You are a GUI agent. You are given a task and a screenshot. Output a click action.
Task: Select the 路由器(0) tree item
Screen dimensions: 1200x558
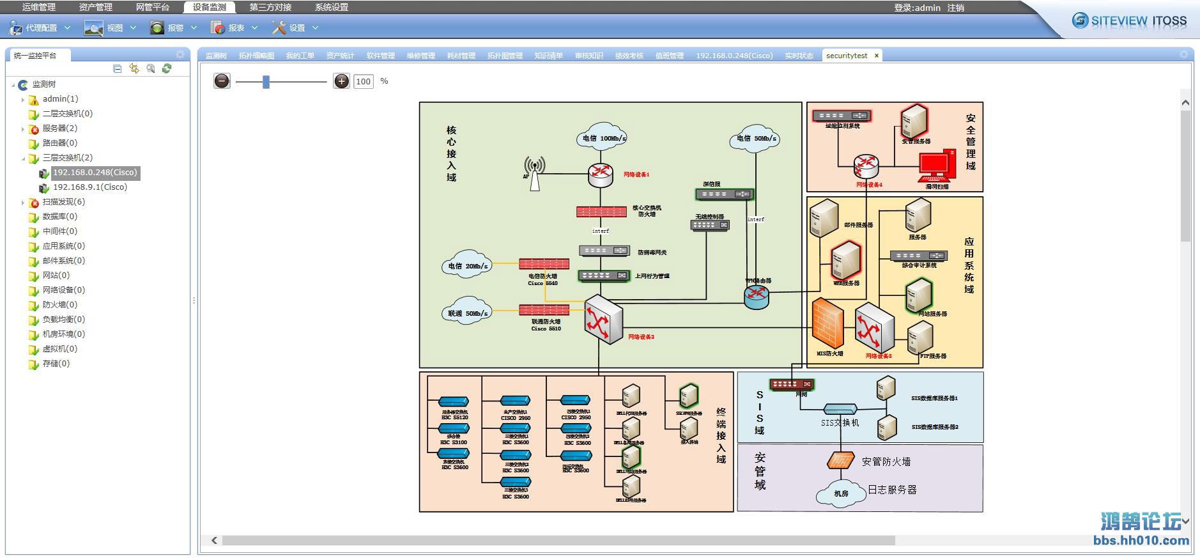[59, 143]
